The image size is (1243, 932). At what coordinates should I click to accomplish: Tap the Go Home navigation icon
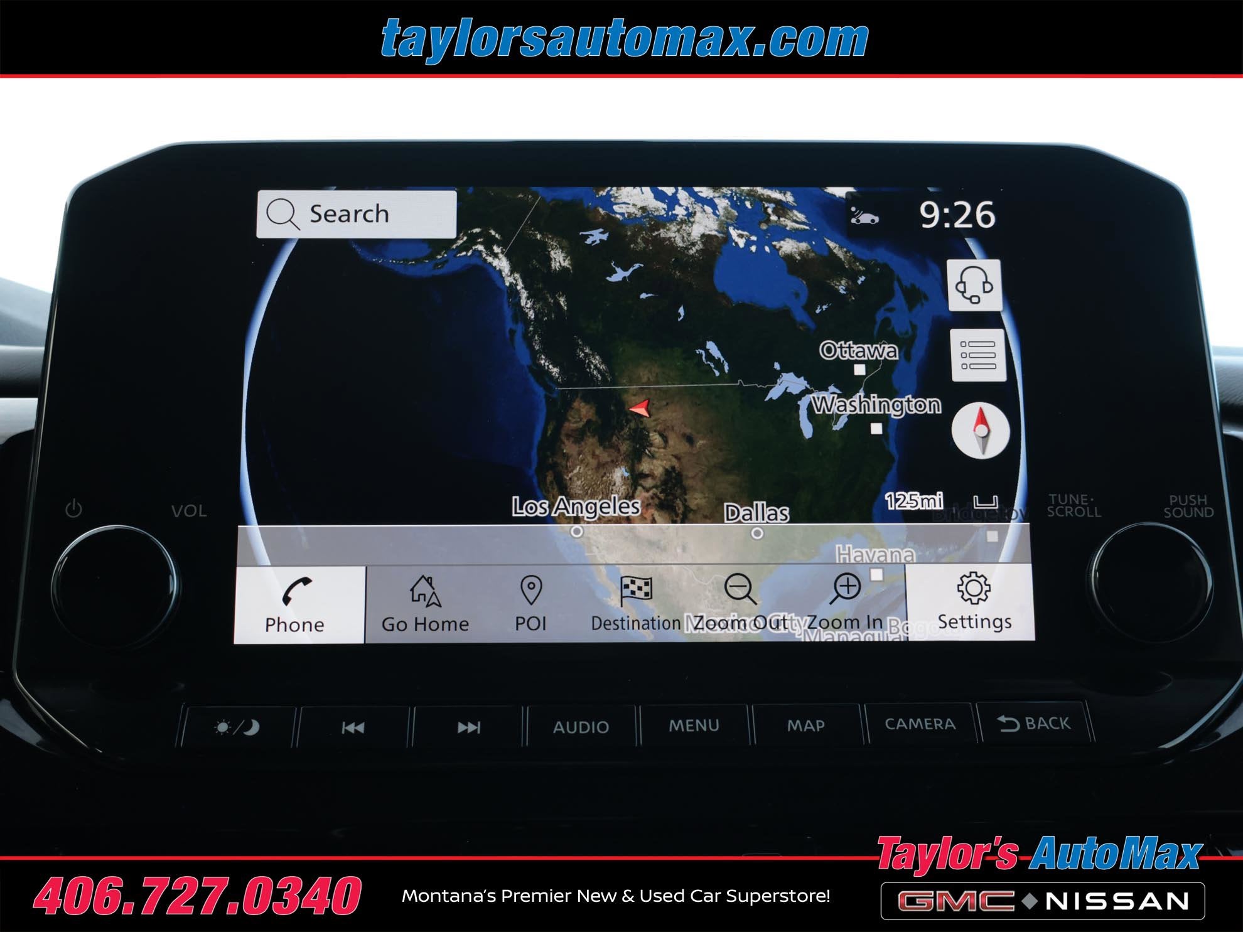[425, 604]
